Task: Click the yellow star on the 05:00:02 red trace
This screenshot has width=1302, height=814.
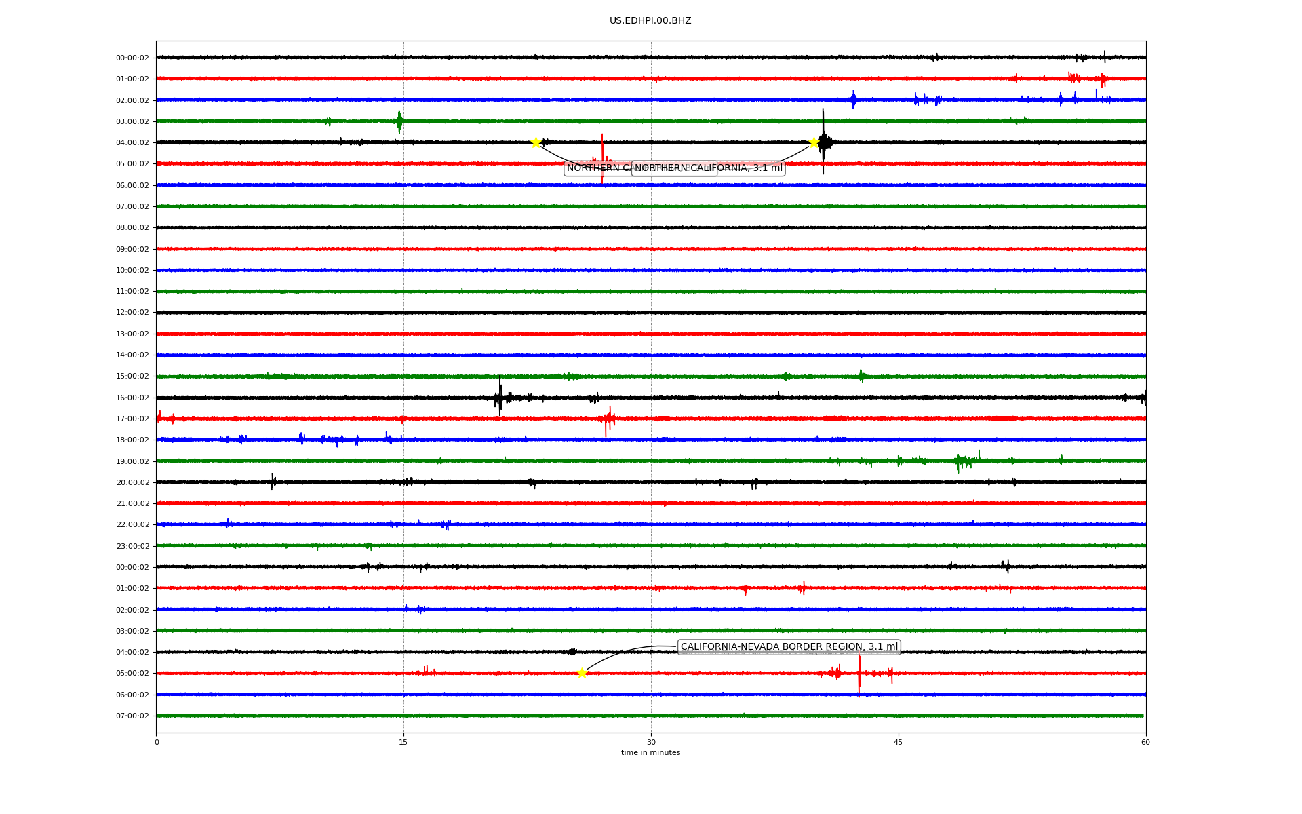Action: (582, 673)
